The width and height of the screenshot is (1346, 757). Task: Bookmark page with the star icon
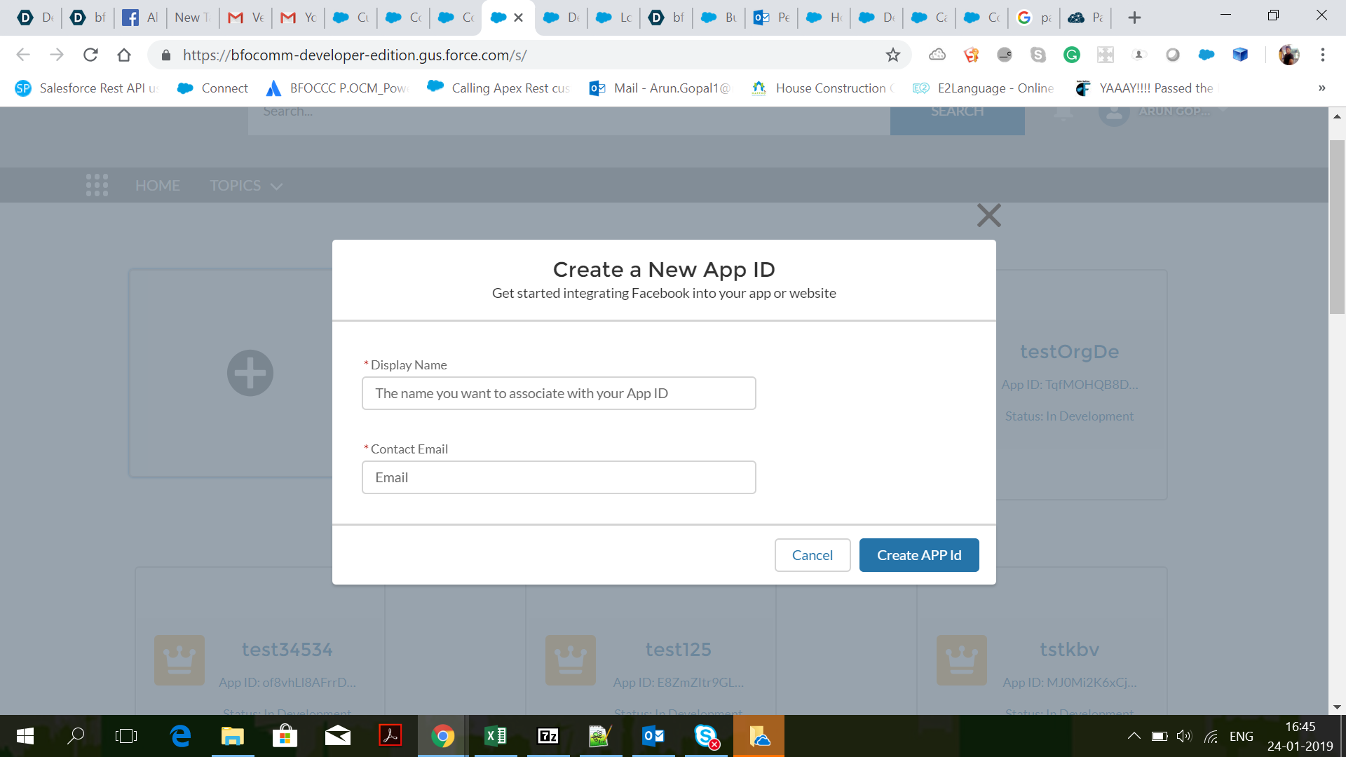[892, 55]
